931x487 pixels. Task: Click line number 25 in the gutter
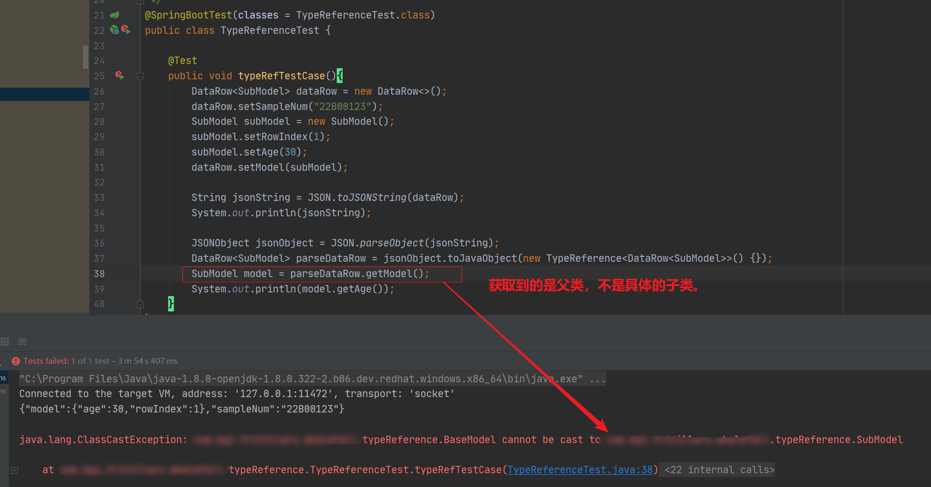99,76
